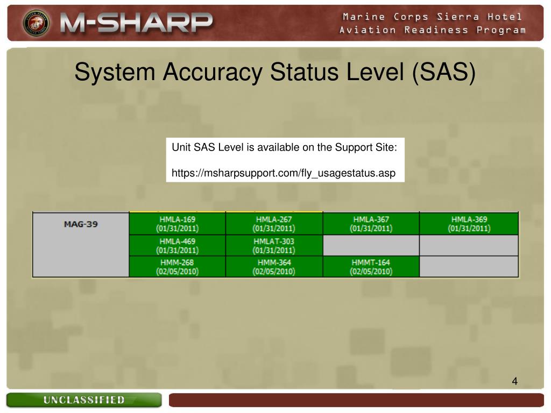Screen dimensions: 551x413
Task: Select the HMLA-267 cell
Action: [274, 224]
